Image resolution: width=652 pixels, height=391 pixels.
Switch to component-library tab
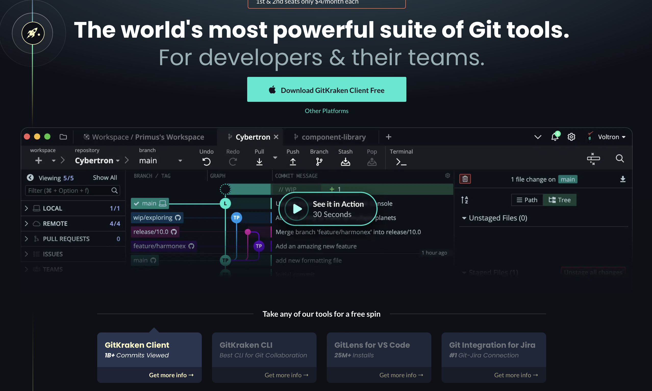(330, 137)
